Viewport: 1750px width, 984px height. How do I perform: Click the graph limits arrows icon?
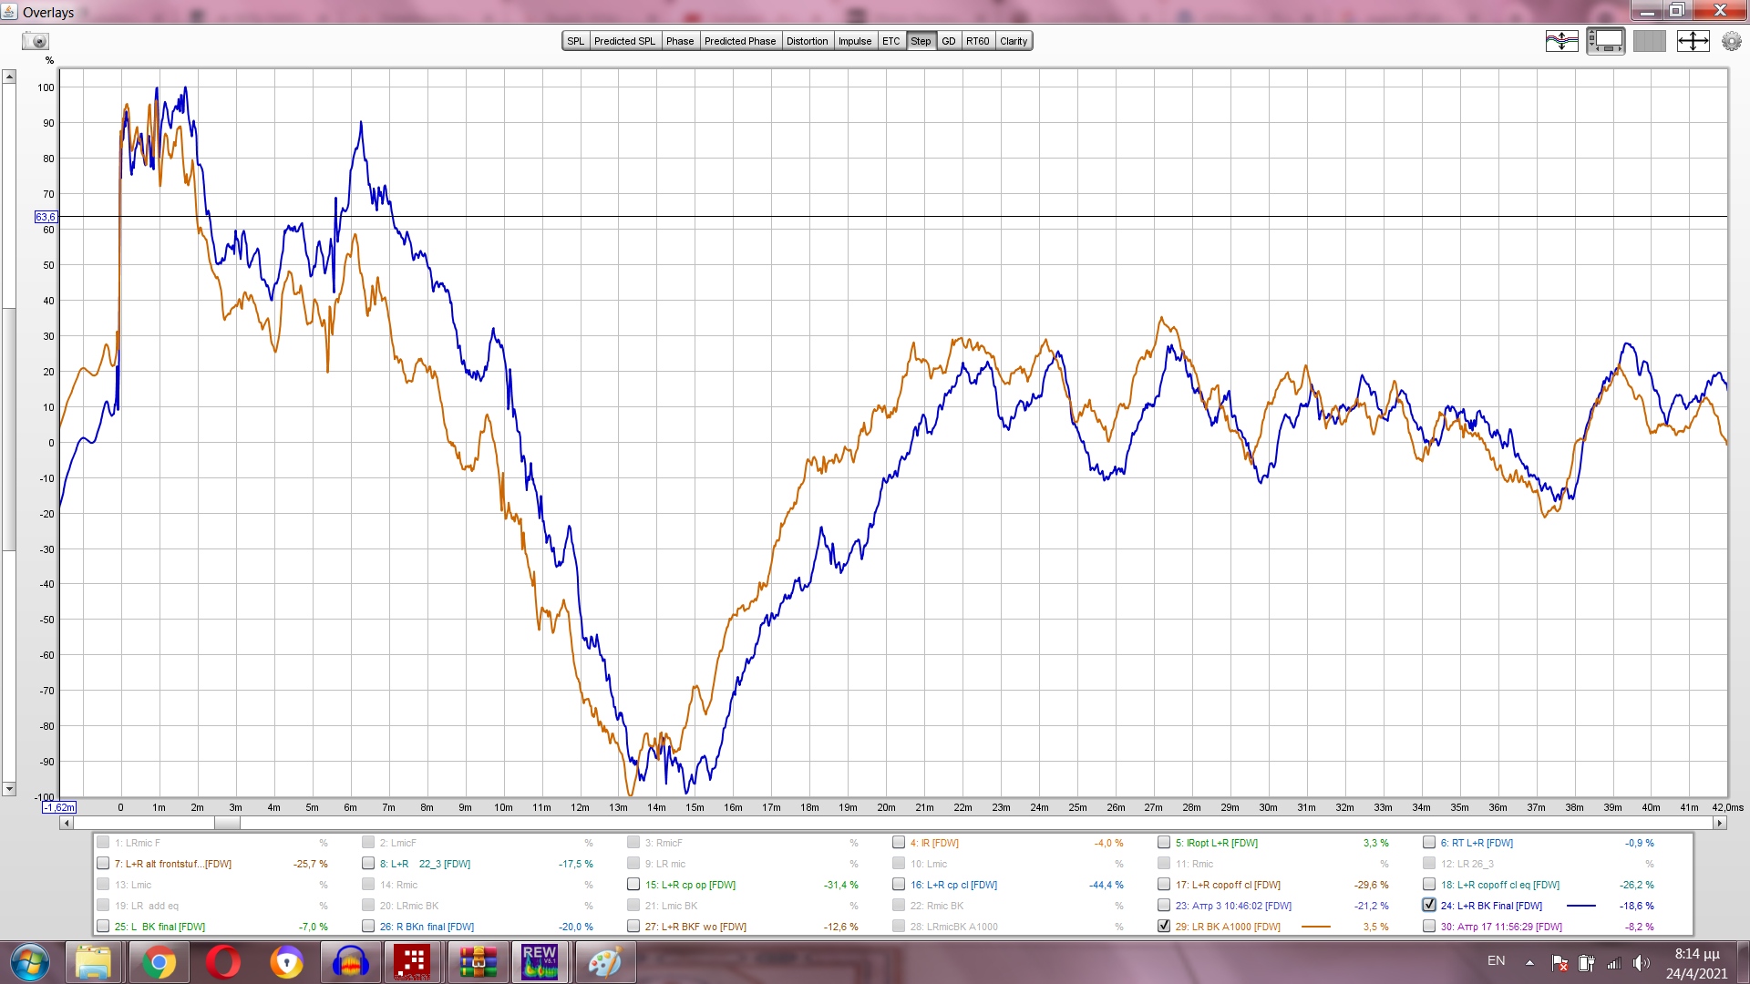[x=1693, y=41]
